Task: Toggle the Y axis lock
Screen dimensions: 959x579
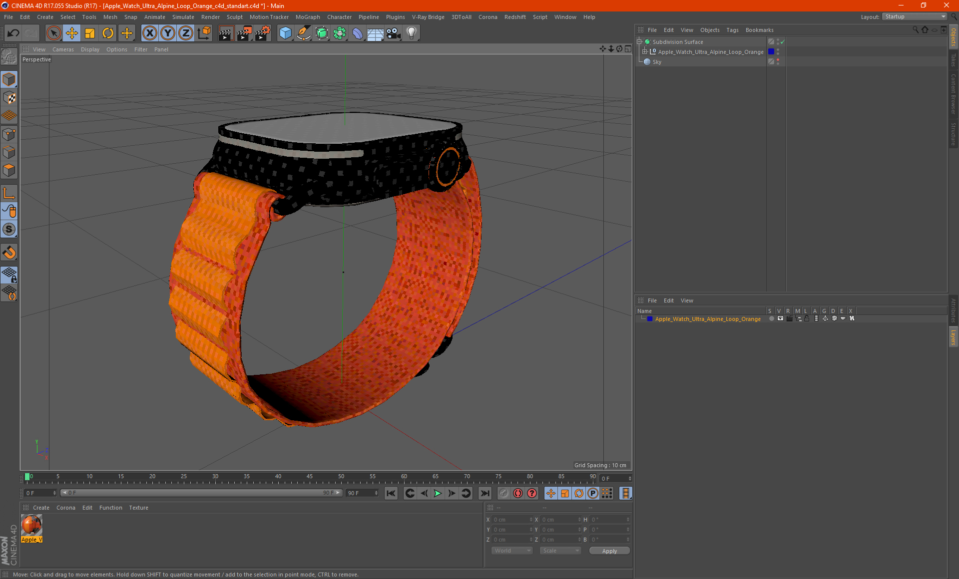Action: (x=168, y=33)
